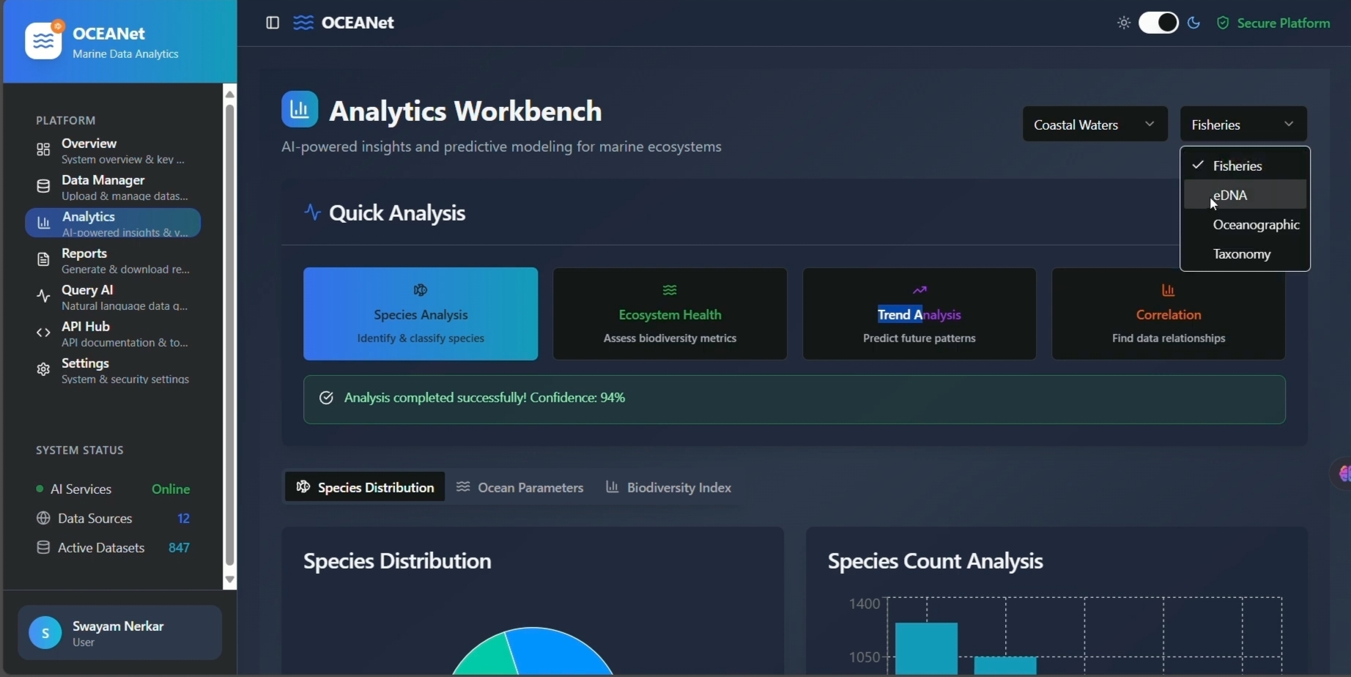Switch to Species Distribution tab

click(x=365, y=487)
